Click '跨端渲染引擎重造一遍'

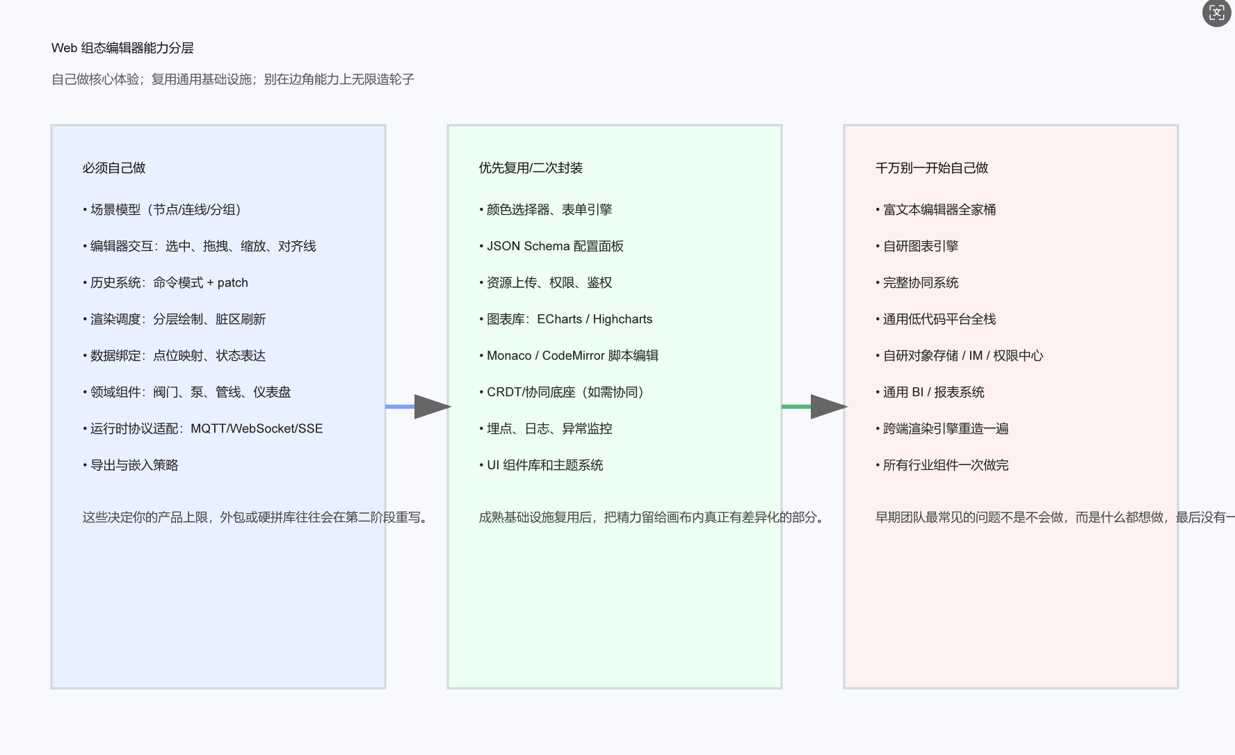(x=942, y=428)
